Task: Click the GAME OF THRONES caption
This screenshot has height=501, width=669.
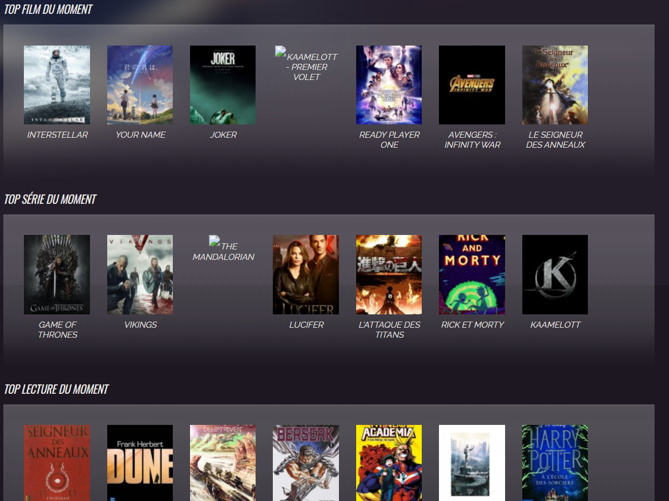Action: [x=57, y=330]
